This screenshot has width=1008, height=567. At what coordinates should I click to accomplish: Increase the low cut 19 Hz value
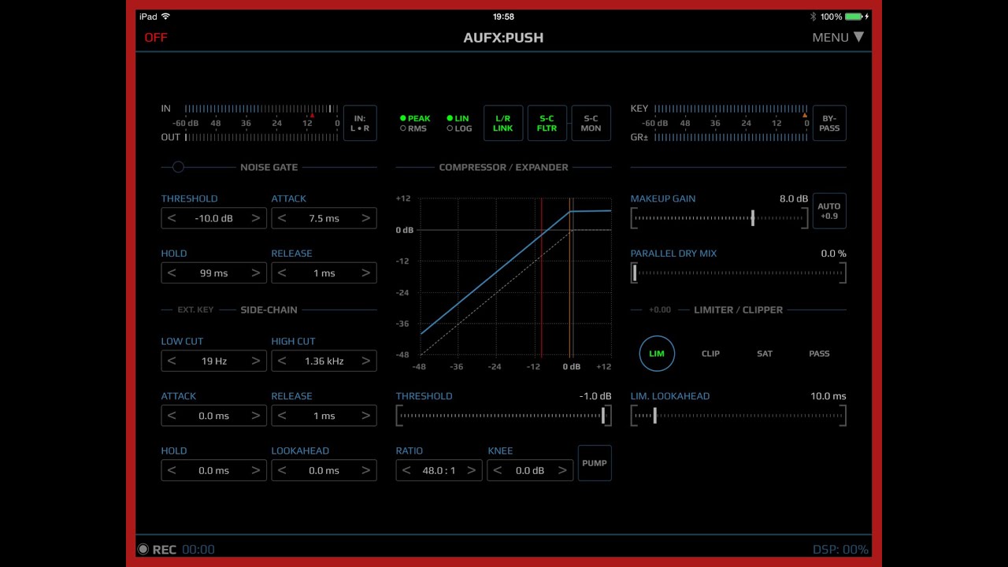(256, 361)
